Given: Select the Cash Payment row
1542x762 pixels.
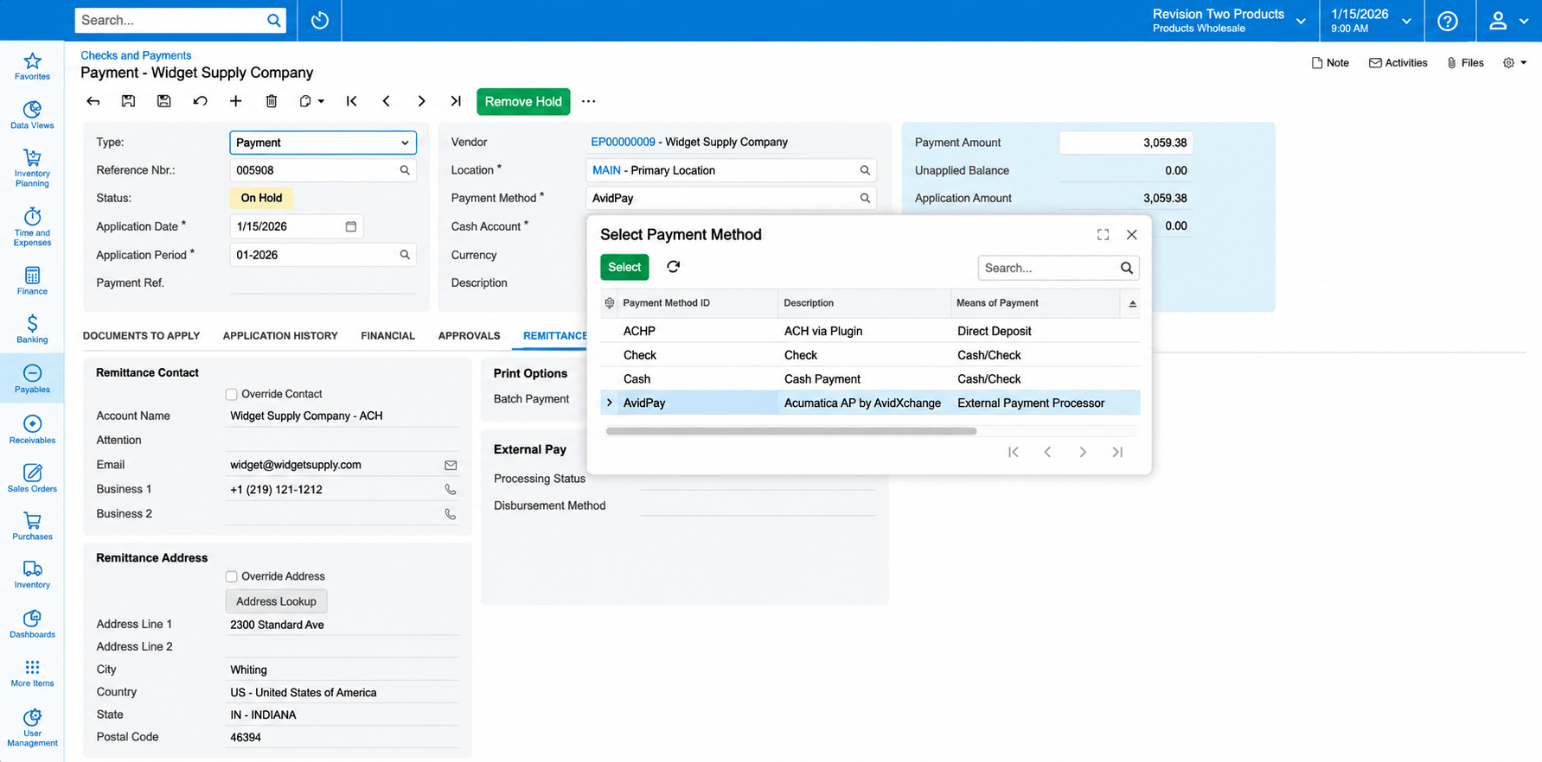Looking at the screenshot, I should (870, 379).
